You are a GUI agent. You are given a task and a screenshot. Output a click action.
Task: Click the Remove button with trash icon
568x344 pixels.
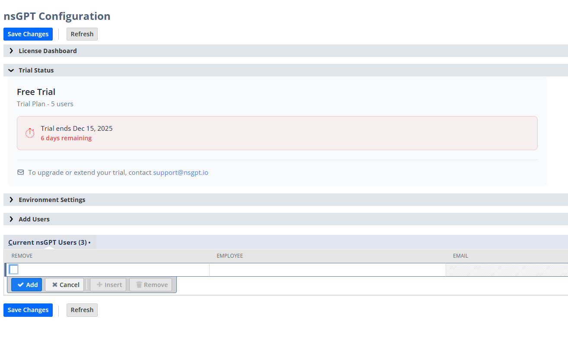coord(151,285)
